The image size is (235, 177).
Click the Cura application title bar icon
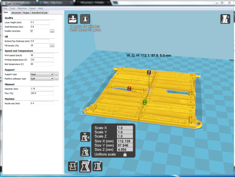[4, 3]
